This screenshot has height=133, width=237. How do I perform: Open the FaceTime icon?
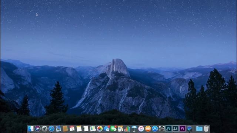(114, 129)
